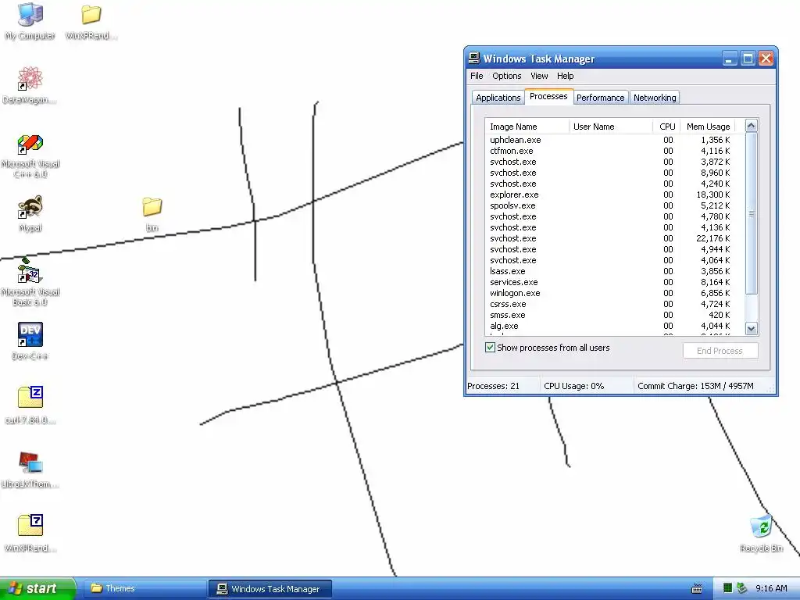Click 18,300 K memory value
This screenshot has height=600, width=800.
tap(713, 195)
